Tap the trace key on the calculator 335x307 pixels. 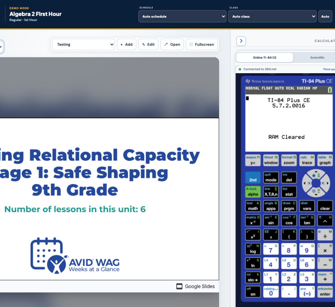tap(307, 160)
